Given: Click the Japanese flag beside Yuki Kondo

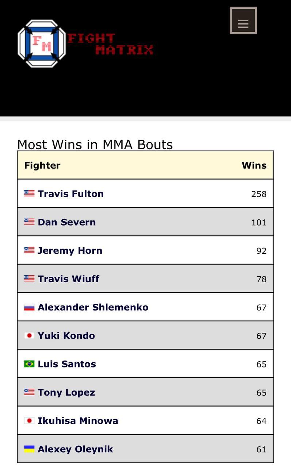Looking at the screenshot, I should point(29,335).
